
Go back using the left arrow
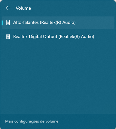[x=8, y=8]
